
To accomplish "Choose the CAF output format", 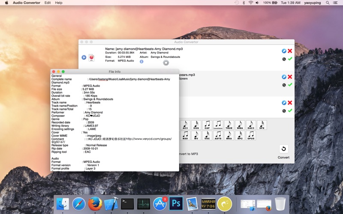I will (x=207, y=125).
